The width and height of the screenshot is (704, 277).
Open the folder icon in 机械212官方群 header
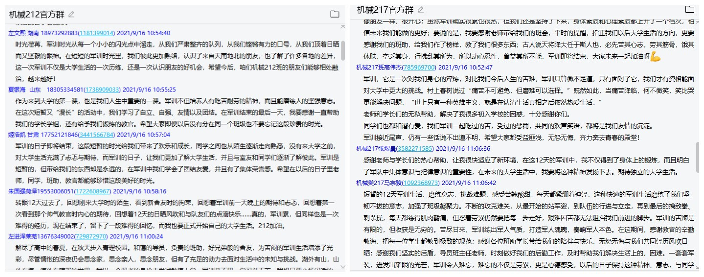[x=335, y=14]
